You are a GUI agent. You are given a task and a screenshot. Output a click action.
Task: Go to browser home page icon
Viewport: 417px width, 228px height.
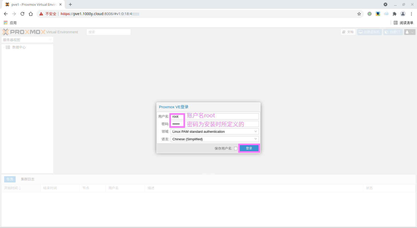[x=31, y=14]
